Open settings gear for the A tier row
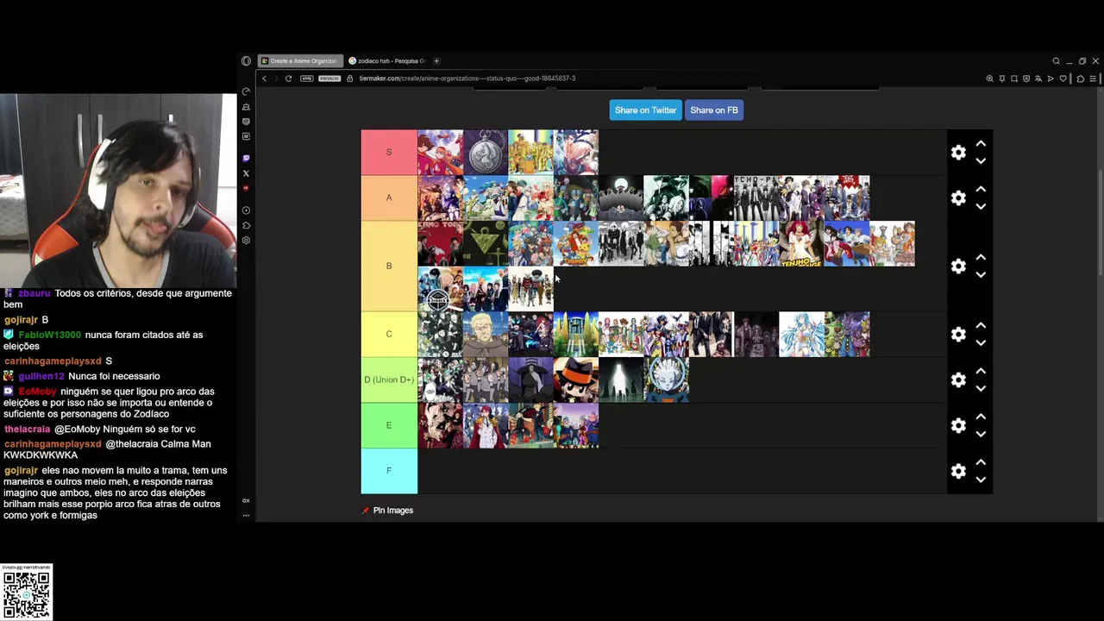The image size is (1104, 621). coord(958,198)
